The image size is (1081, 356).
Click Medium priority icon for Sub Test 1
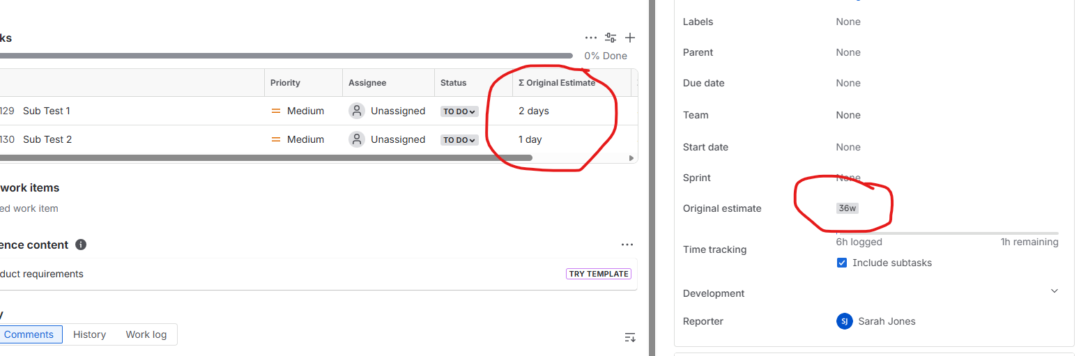click(x=276, y=111)
